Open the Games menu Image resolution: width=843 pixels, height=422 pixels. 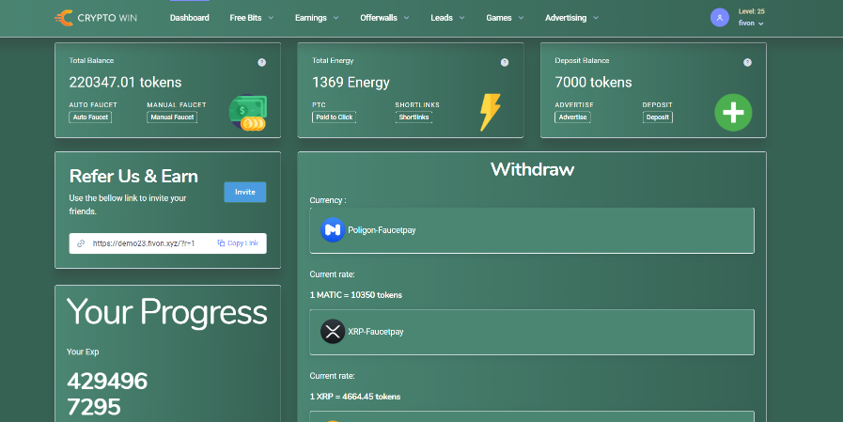click(503, 18)
